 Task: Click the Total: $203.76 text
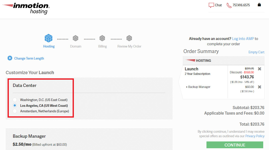(252, 124)
